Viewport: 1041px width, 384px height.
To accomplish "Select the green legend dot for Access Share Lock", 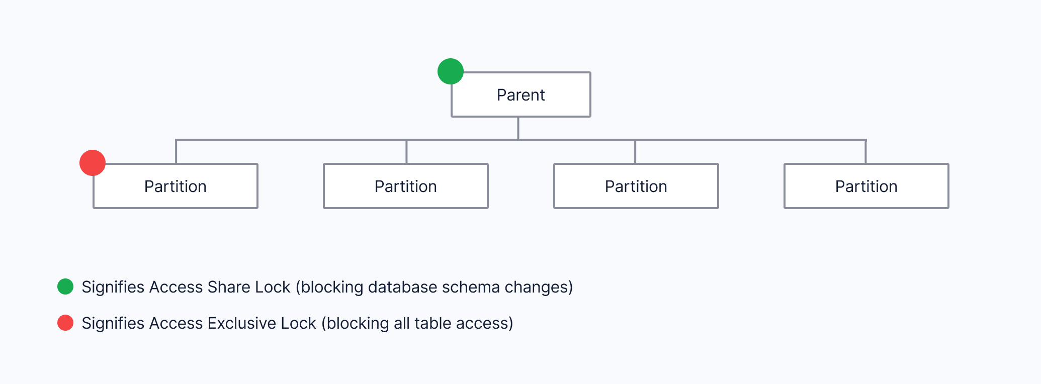I will 65,286.
